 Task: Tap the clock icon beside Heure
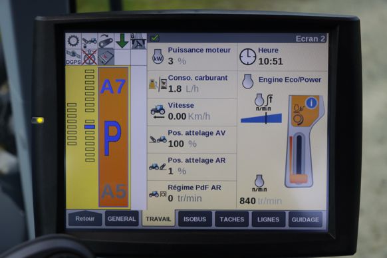[x=247, y=57]
